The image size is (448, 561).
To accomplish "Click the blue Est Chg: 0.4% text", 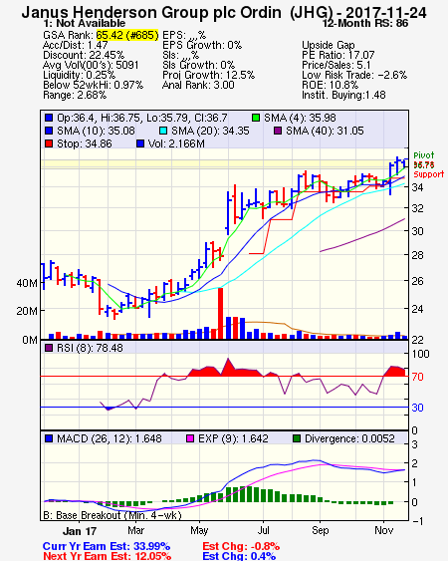I will pos(239,556).
